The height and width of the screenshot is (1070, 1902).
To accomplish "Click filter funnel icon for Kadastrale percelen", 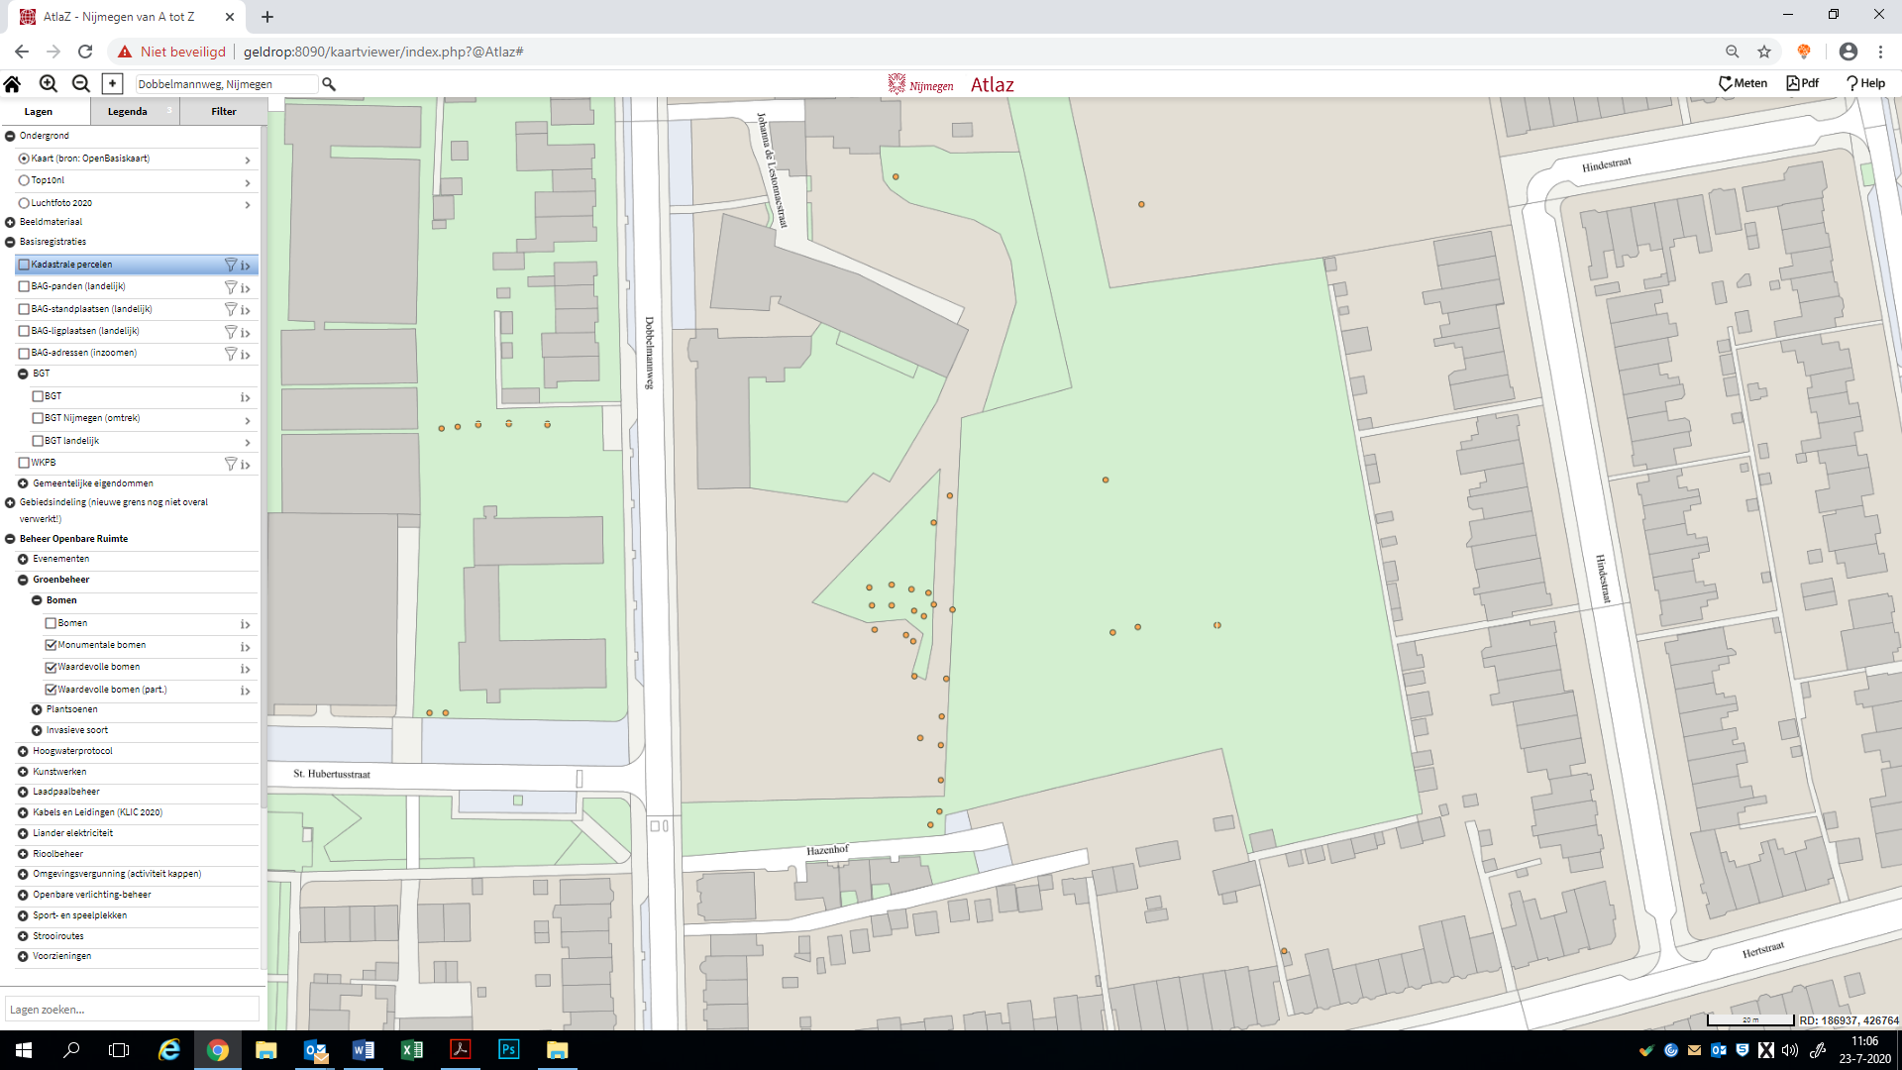I will 230,265.
